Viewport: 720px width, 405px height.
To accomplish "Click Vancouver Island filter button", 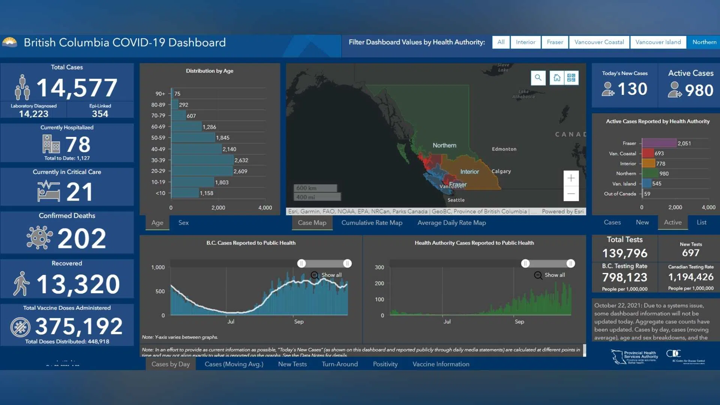I will (x=658, y=42).
